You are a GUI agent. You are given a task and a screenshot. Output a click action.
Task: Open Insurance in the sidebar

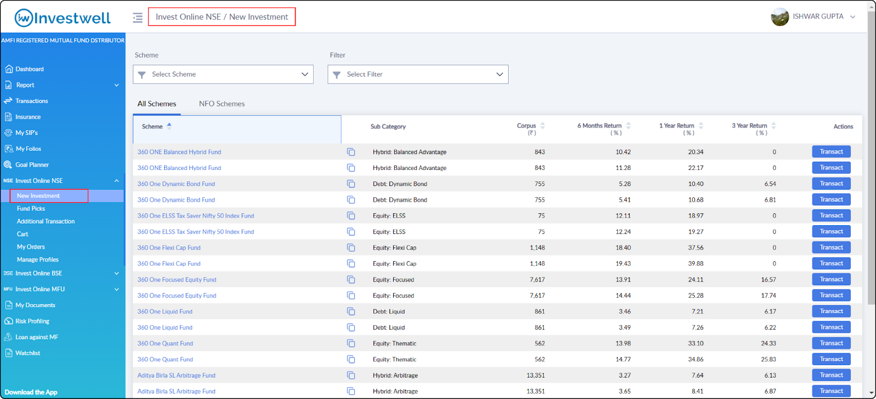click(28, 117)
